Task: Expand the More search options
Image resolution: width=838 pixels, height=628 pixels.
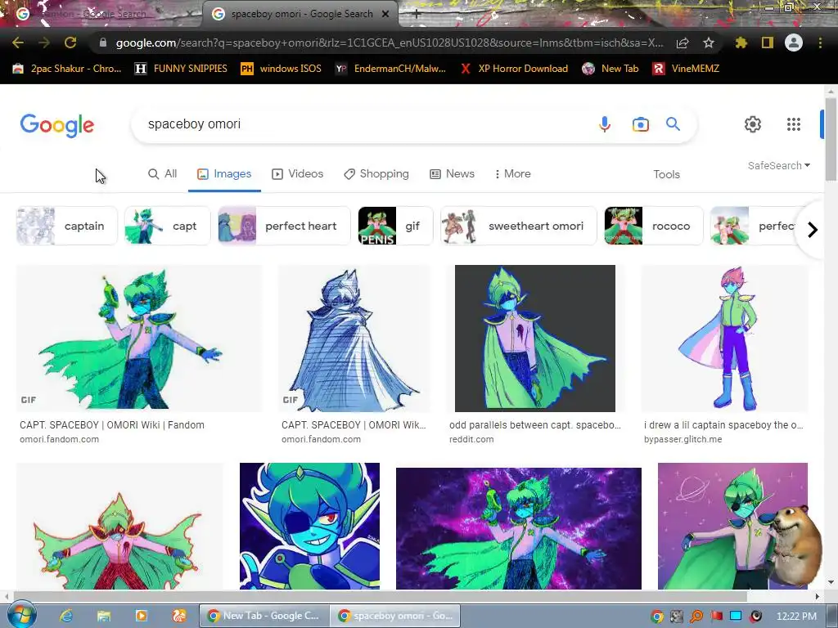Action: [x=512, y=174]
